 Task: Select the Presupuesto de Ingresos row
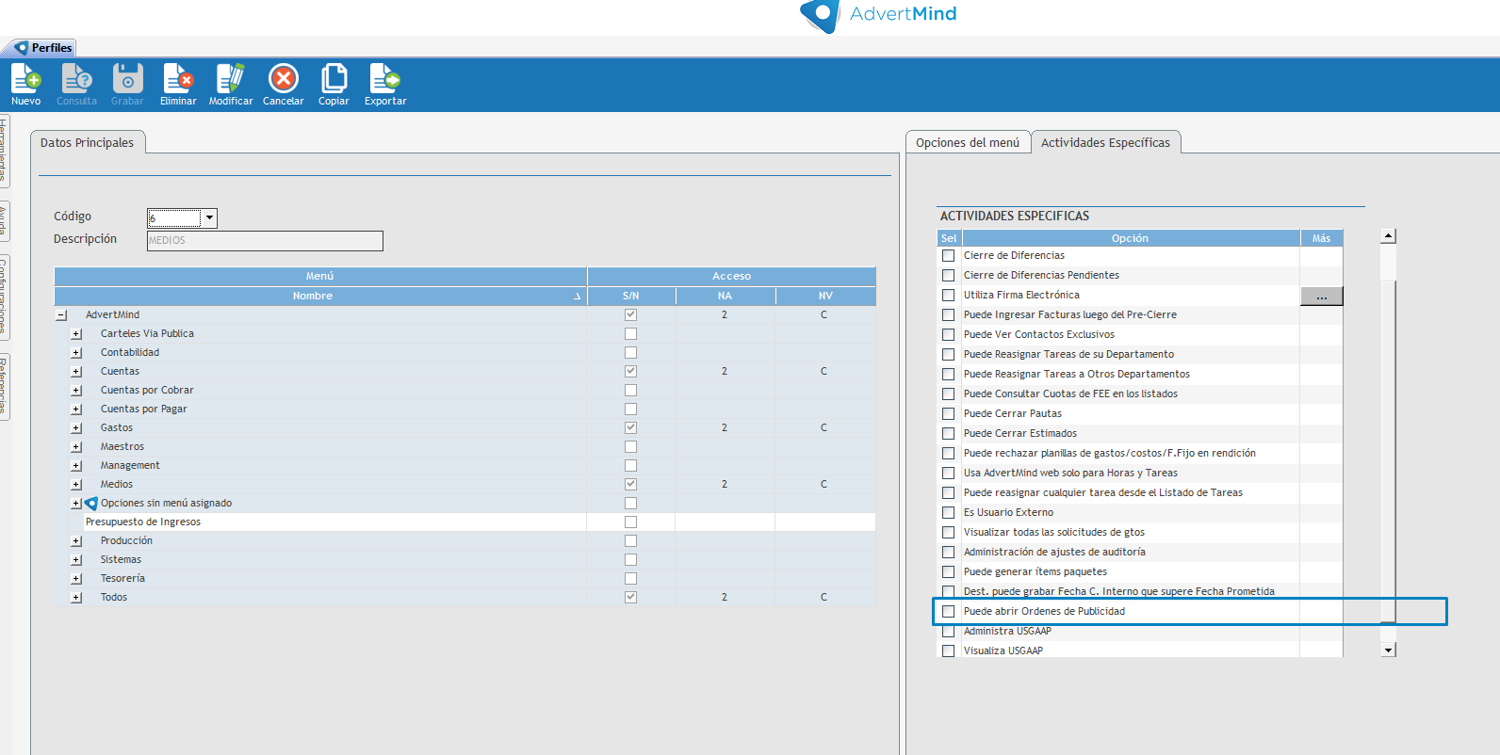coord(465,522)
